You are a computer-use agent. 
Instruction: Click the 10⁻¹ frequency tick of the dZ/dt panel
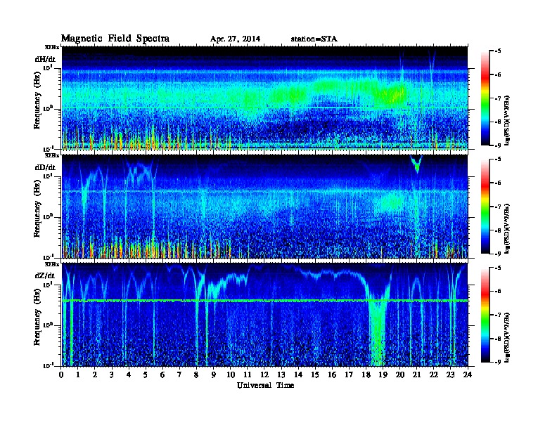(48, 365)
